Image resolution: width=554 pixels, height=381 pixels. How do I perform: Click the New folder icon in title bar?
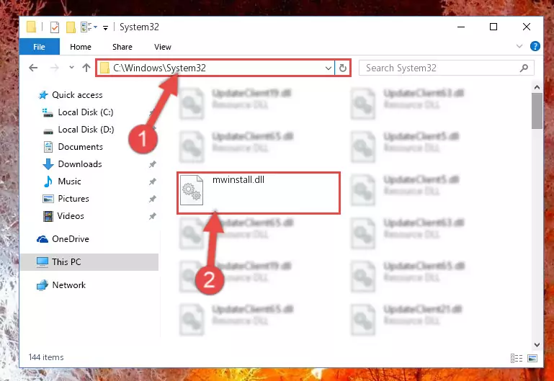[71, 27]
